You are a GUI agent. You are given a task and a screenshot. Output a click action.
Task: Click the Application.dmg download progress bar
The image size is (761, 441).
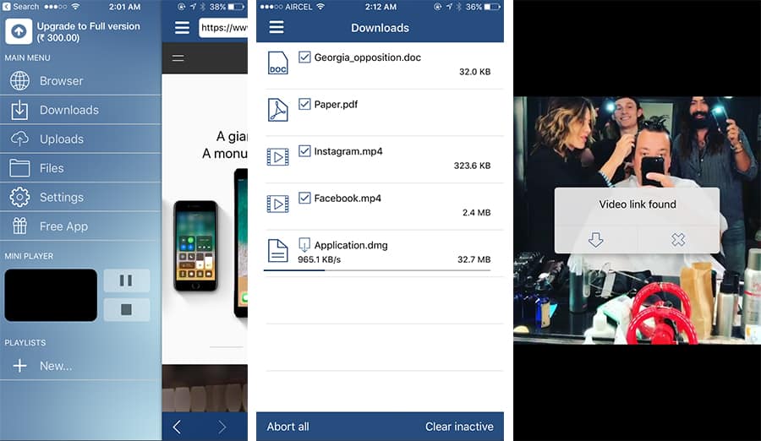coord(377,270)
